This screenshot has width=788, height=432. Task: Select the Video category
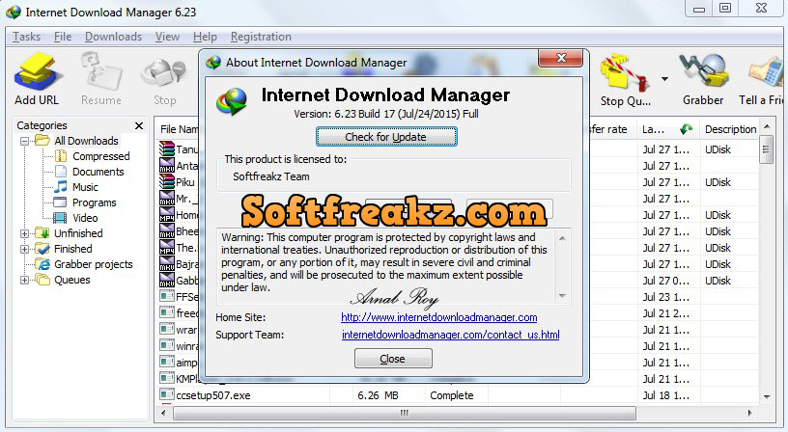[85, 218]
